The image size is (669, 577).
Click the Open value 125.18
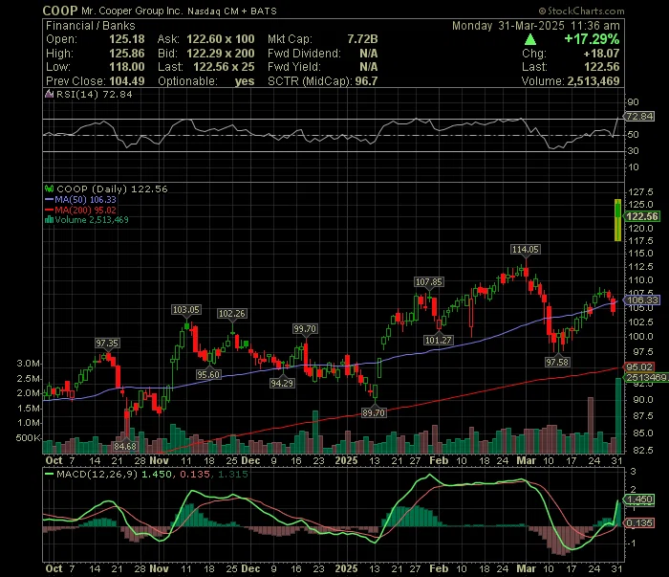pos(127,39)
